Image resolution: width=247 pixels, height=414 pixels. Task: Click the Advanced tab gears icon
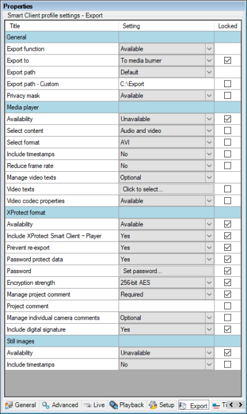tap(46, 405)
